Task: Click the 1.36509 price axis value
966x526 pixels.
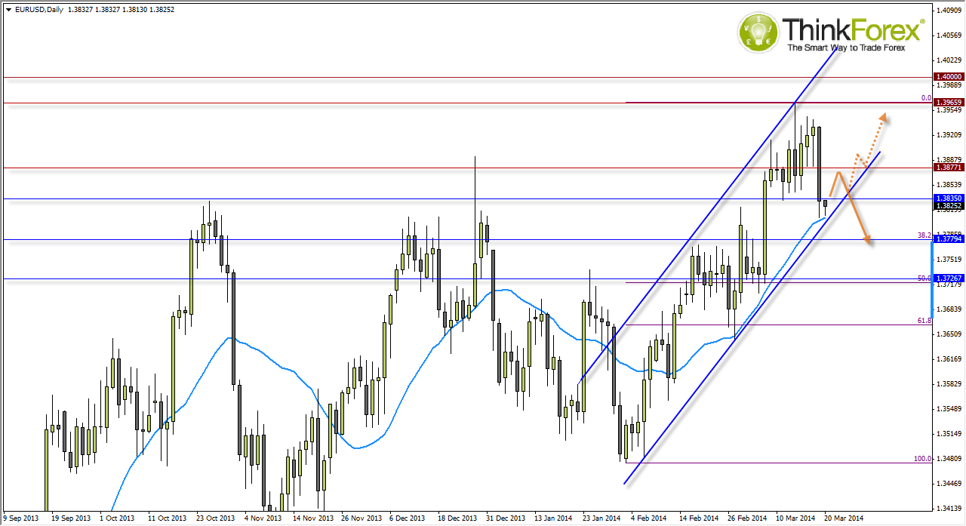Action: click(x=949, y=334)
